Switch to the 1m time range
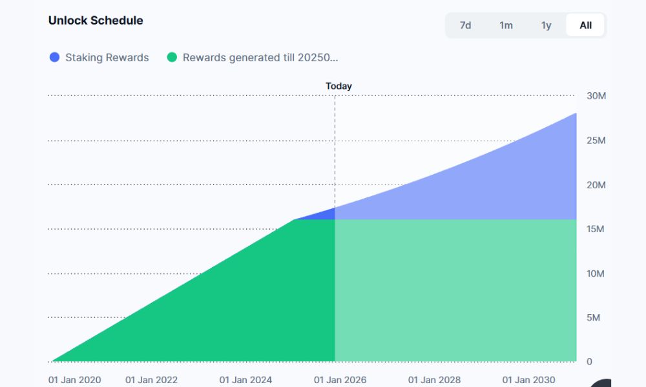 [506, 25]
